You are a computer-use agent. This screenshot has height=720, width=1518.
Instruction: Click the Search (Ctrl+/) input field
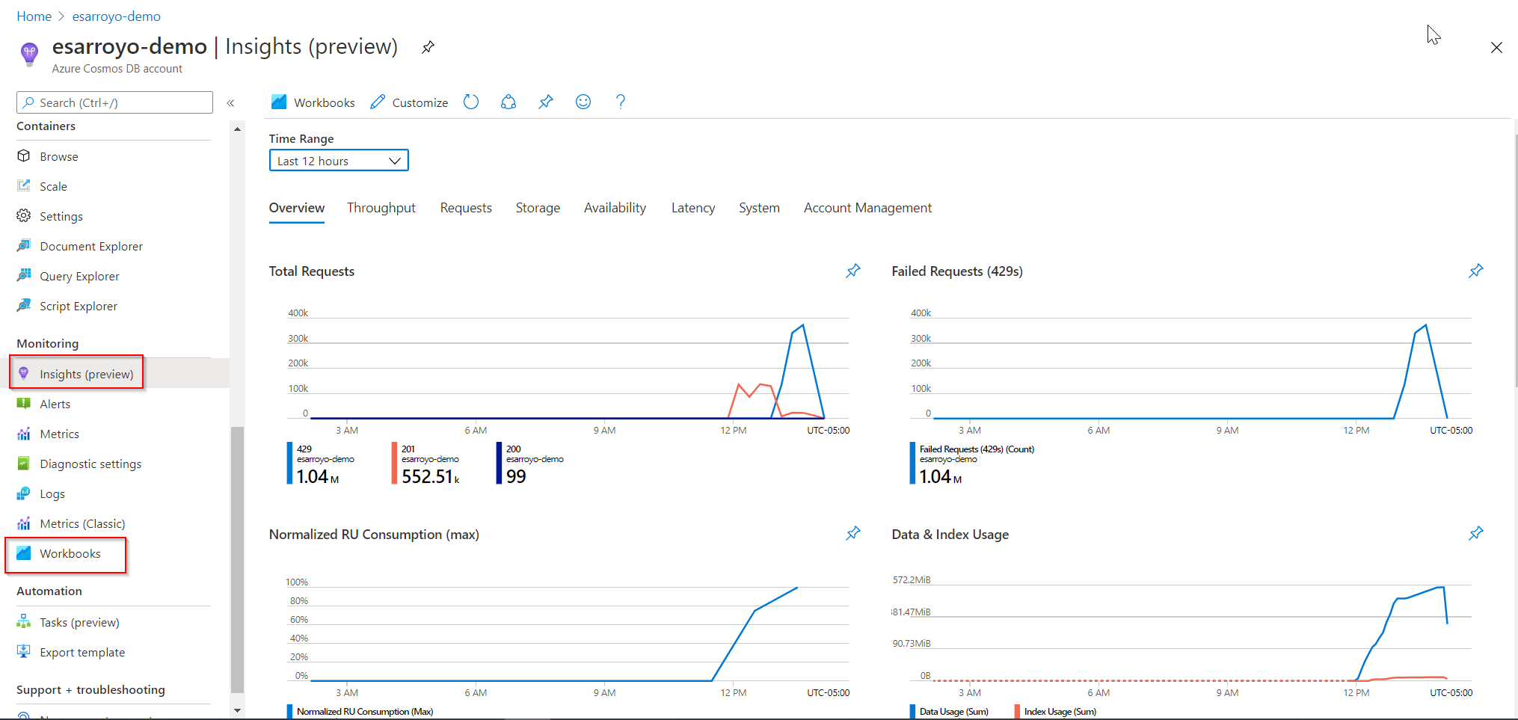click(x=114, y=102)
